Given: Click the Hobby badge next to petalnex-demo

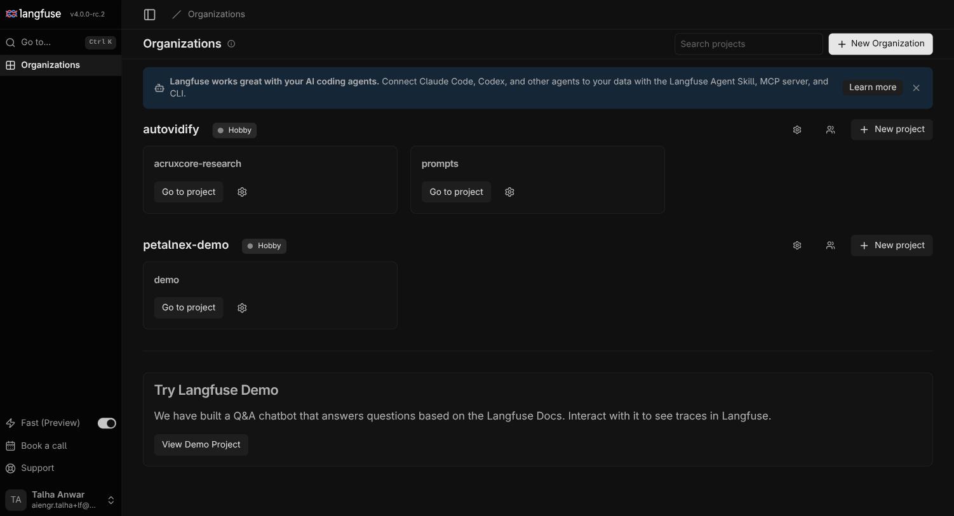Looking at the screenshot, I should [264, 246].
